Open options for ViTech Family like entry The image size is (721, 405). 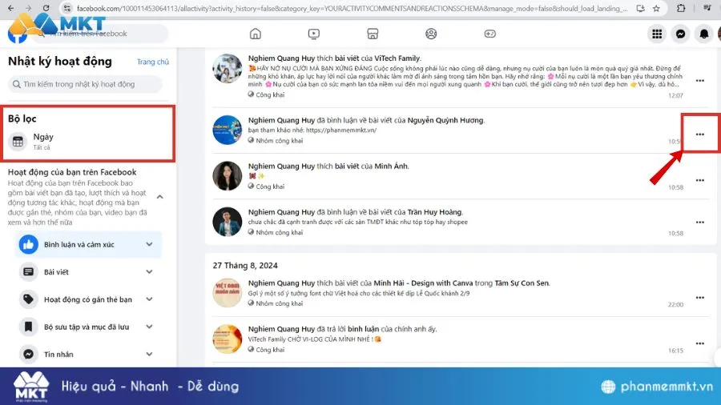pos(700,80)
